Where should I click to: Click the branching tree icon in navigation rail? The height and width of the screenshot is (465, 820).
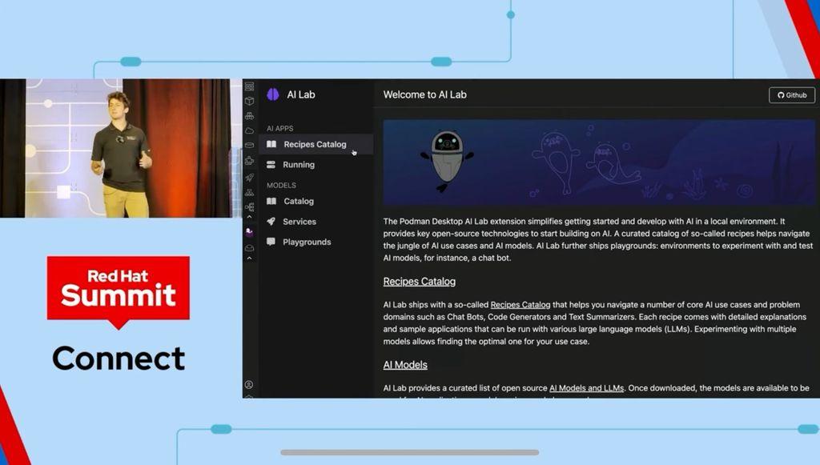tap(250, 207)
